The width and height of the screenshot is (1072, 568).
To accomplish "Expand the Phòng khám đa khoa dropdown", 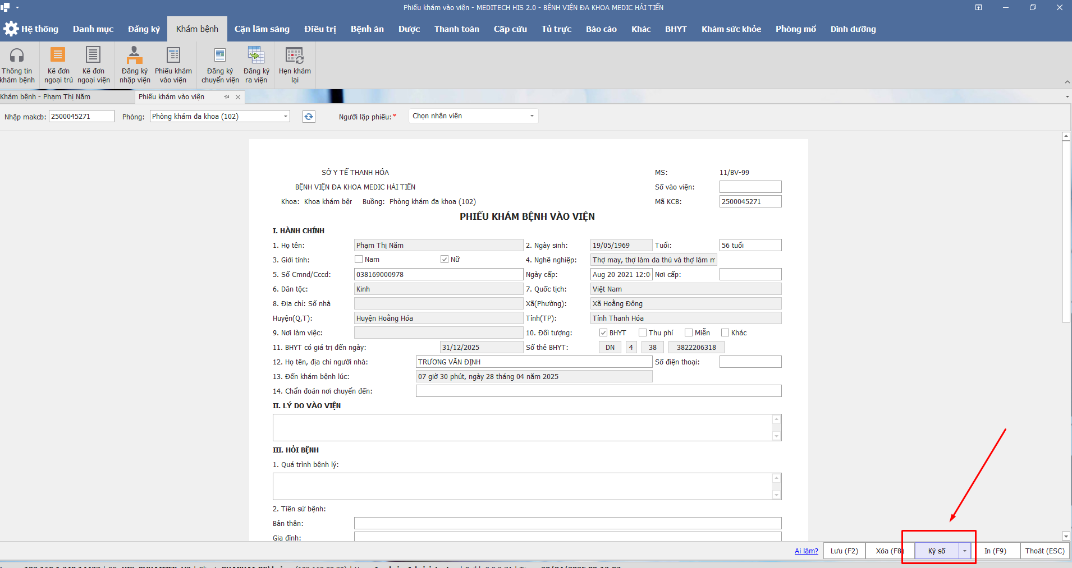I will coord(285,117).
